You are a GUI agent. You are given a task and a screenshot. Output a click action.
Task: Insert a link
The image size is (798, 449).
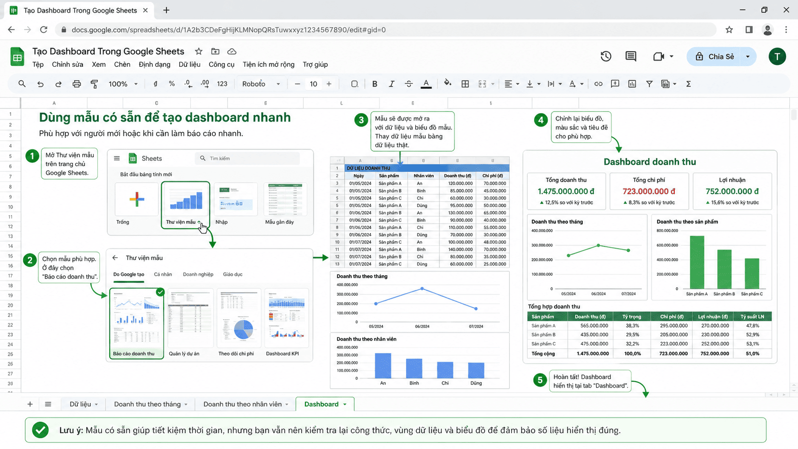click(598, 84)
